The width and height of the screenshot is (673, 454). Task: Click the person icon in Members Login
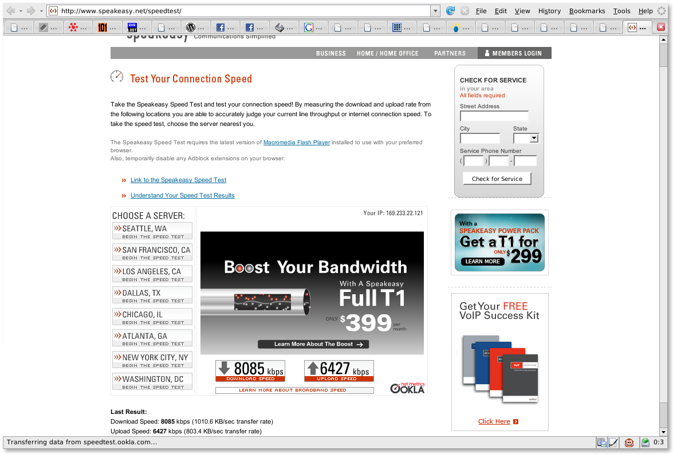(487, 53)
